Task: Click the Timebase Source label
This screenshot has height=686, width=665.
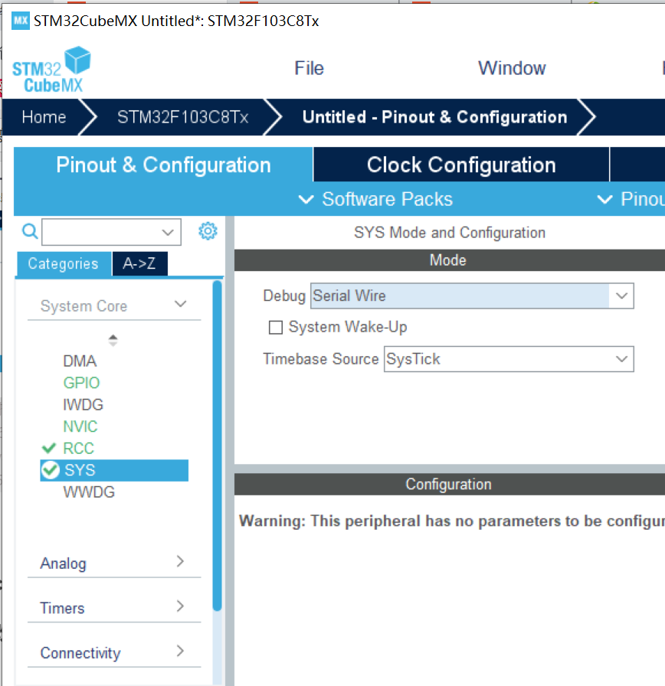Action: click(x=320, y=359)
